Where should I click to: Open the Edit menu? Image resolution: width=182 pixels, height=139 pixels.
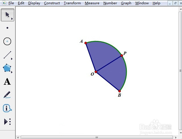pyautogui.click(x=21, y=3)
